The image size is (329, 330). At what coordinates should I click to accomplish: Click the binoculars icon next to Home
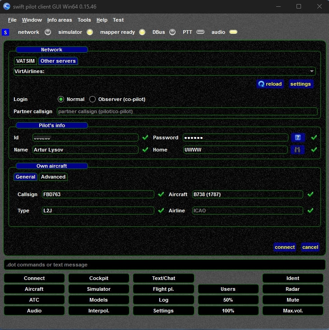point(297,150)
